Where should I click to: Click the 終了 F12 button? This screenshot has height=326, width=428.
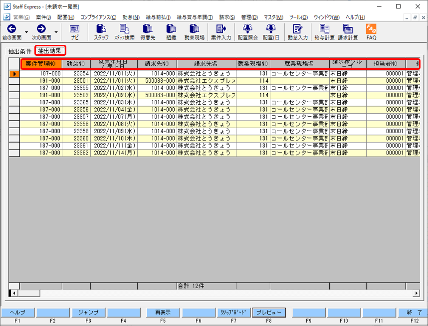click(413, 313)
